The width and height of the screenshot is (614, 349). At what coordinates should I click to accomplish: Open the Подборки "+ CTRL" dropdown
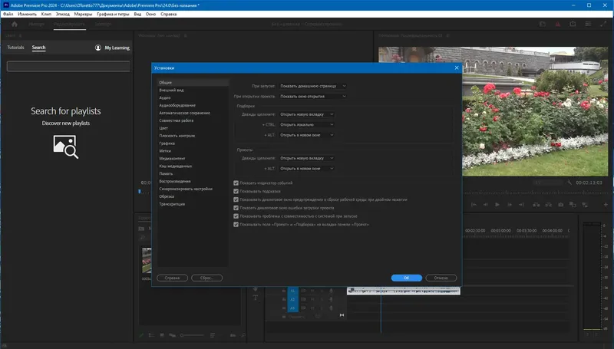tap(306, 124)
